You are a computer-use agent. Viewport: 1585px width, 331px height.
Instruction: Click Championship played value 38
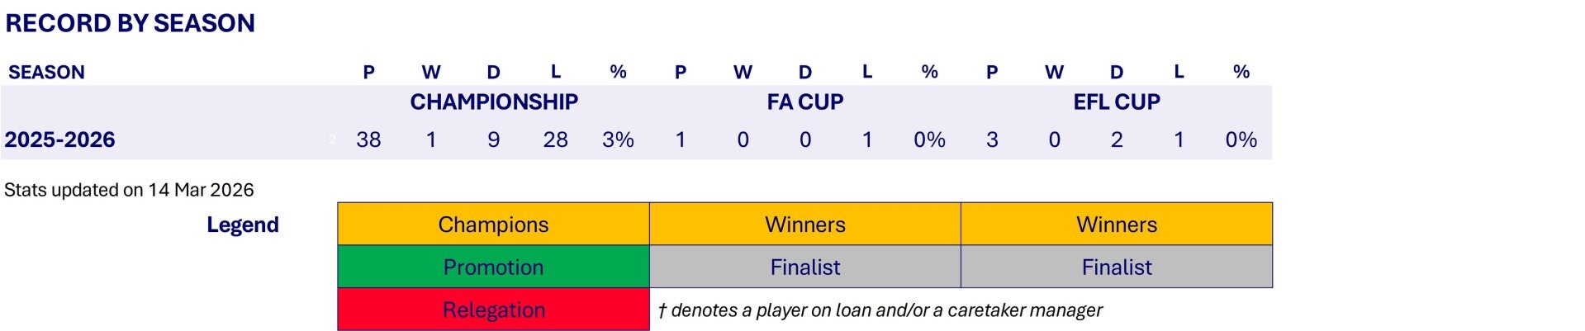(x=368, y=139)
